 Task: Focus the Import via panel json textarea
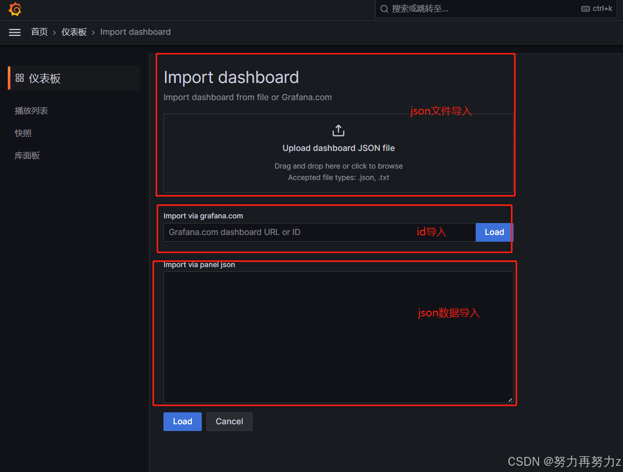(338, 337)
